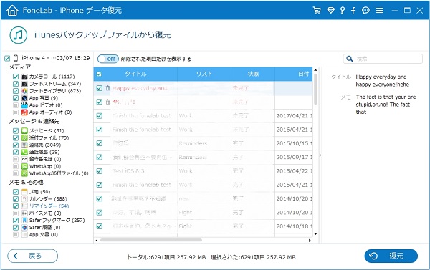The height and width of the screenshot is (270, 430).
Task: Click the total 6291項目 257.92 MB text
Action: 166,257
